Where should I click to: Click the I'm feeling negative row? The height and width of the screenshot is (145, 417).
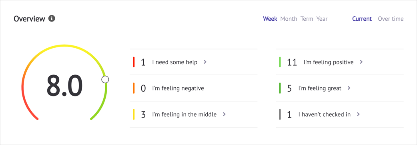click(x=194, y=88)
